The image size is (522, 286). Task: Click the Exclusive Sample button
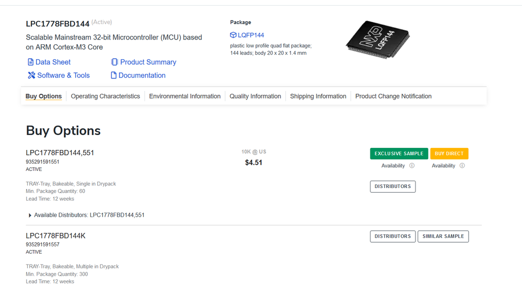click(x=399, y=154)
